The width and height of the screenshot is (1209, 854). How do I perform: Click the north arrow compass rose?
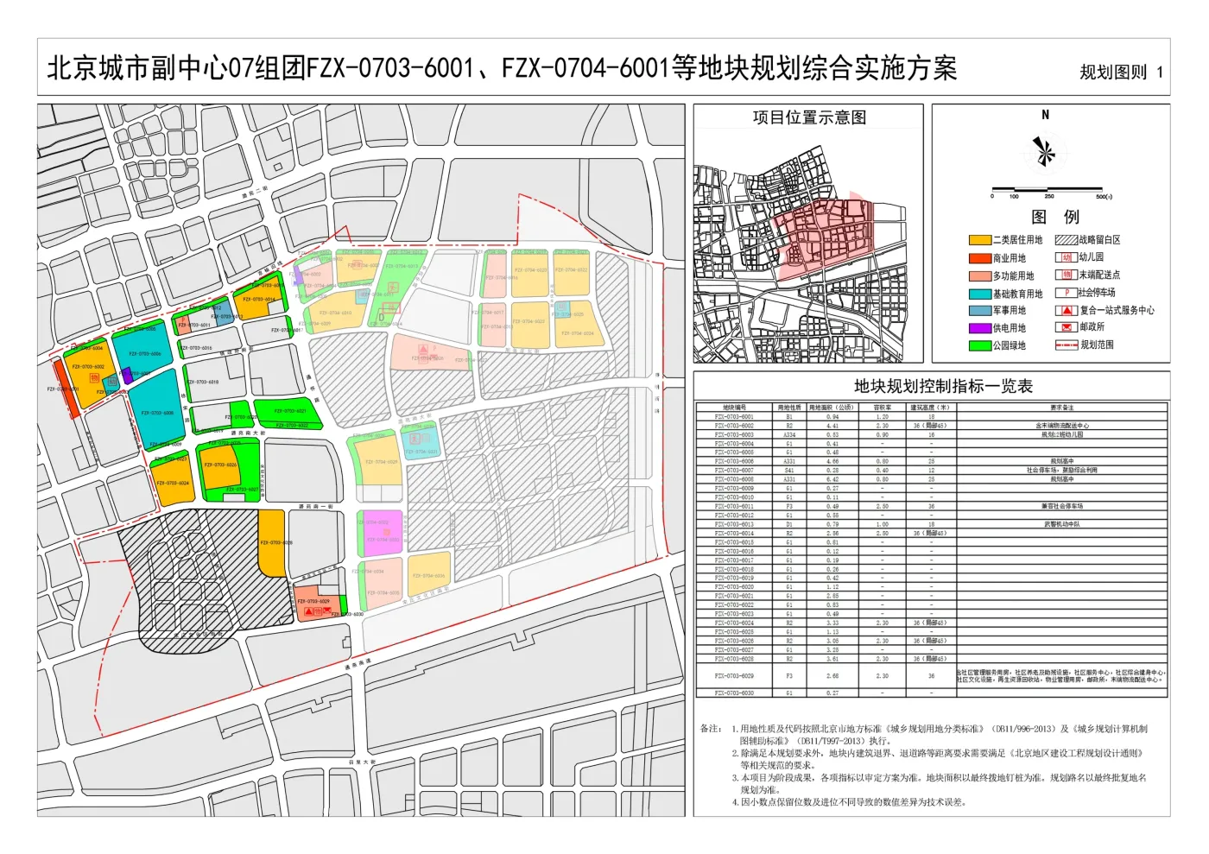click(x=1044, y=153)
